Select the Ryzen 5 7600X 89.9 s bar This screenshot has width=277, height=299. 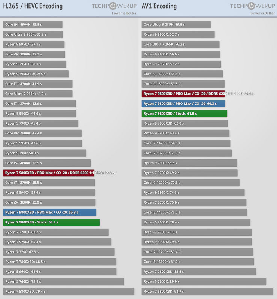coord(204,281)
